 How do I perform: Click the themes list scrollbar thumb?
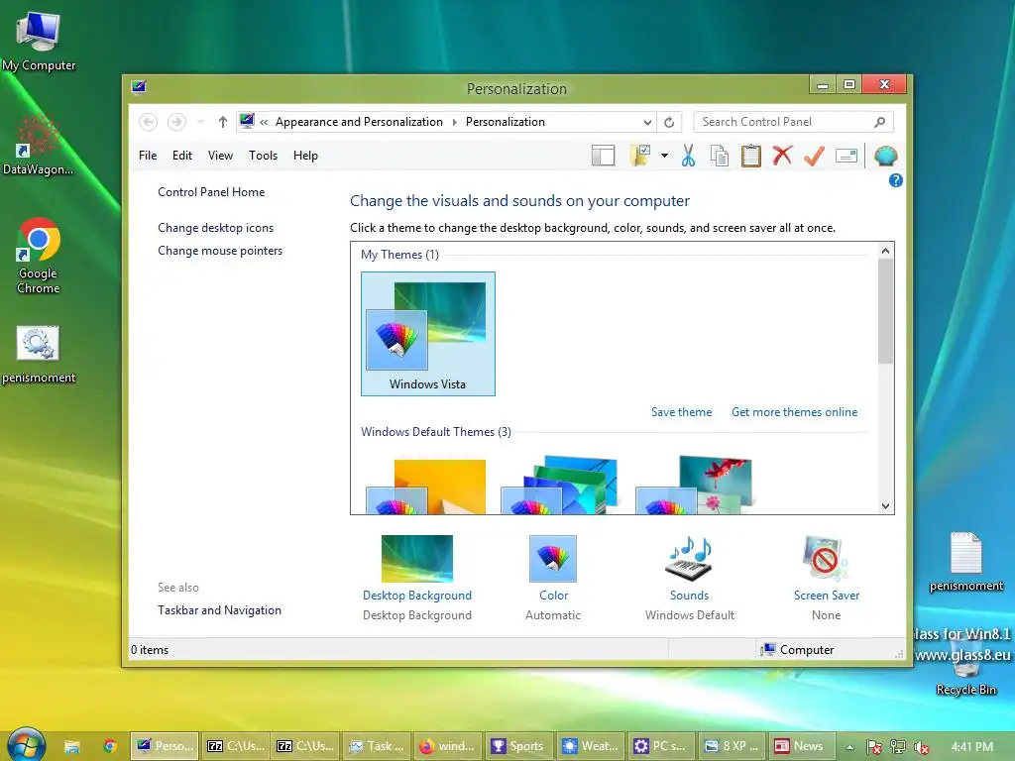tap(885, 311)
